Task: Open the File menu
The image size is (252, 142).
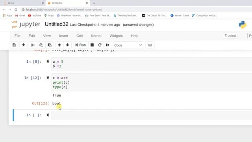Action: click(17, 36)
